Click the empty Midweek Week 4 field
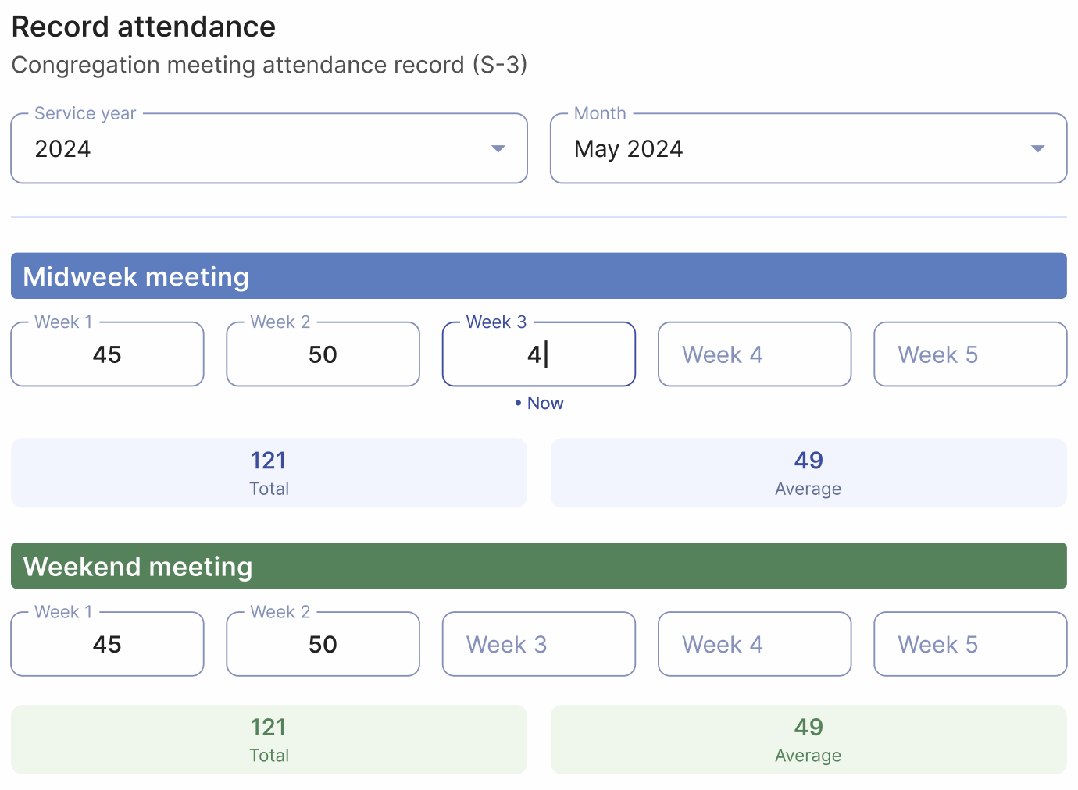This screenshot has width=1078, height=790. [754, 354]
